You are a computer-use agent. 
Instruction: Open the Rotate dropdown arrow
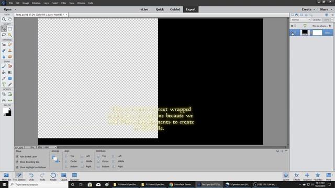coord(57,175)
